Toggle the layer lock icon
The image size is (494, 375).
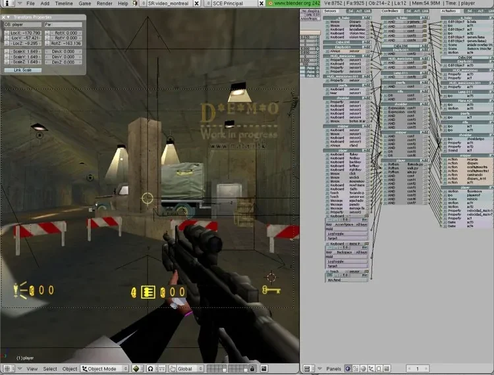click(252, 369)
